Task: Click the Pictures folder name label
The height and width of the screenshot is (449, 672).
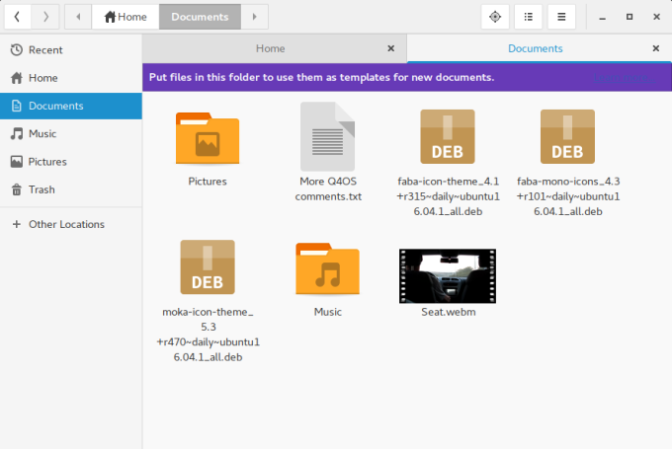Action: (208, 182)
